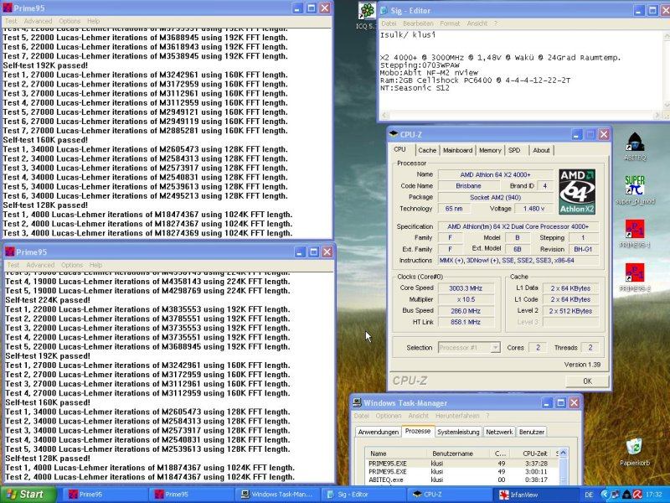Open Options menu in bottom Prime95 window
Image resolution: width=670 pixels, height=503 pixels.
click(72, 265)
